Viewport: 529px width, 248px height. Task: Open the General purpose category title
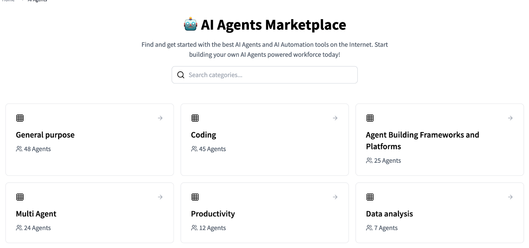tap(45, 135)
